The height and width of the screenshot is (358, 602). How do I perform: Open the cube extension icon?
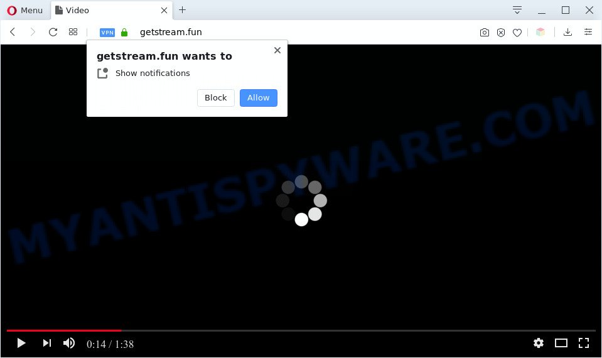pos(540,32)
